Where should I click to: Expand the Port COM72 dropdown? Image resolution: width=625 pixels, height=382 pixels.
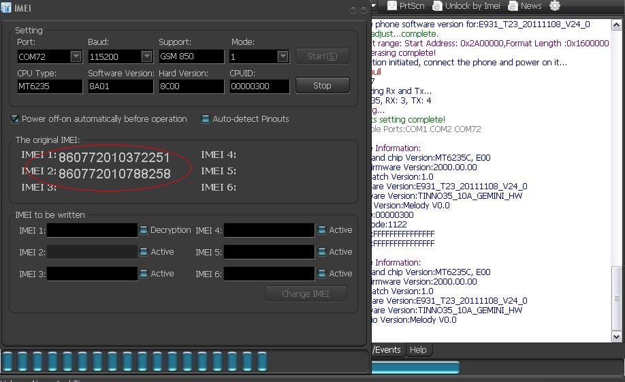(76, 57)
